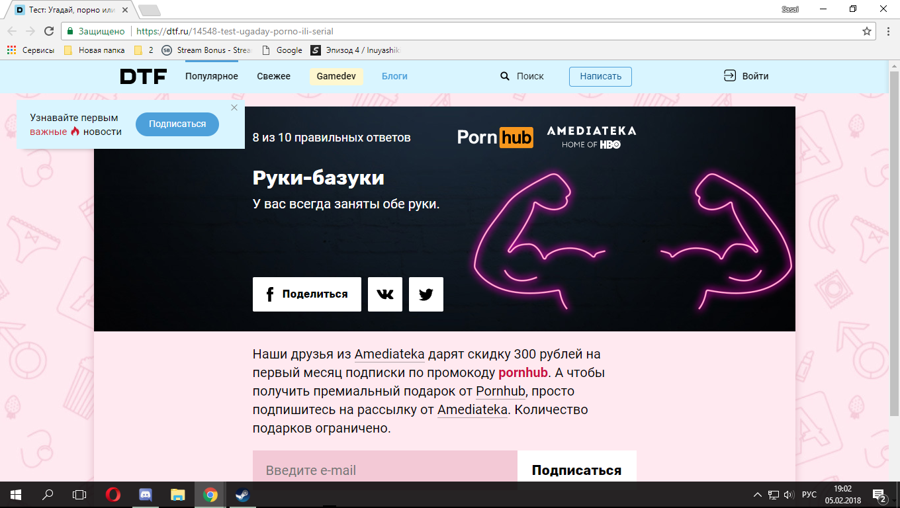Go forward in browser
Screen dimensions: 900x508
(30, 31)
